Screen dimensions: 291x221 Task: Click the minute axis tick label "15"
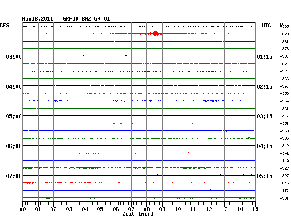[x=255, y=209]
